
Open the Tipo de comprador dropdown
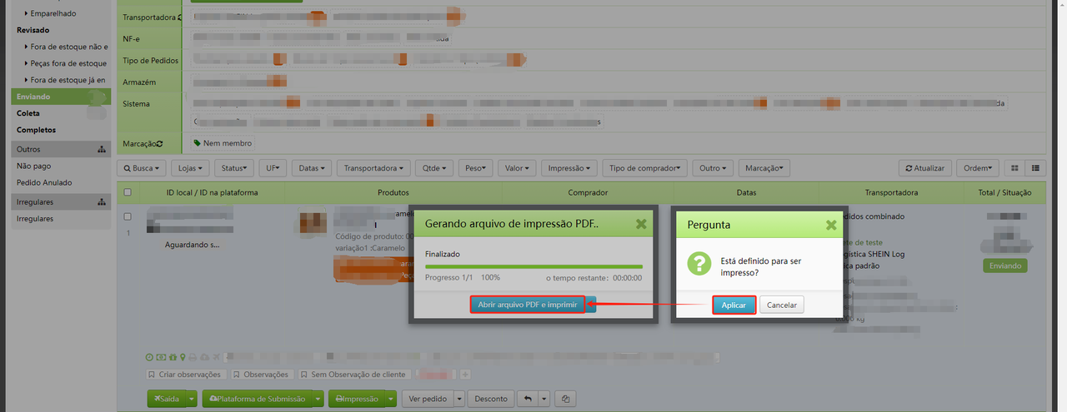645,167
